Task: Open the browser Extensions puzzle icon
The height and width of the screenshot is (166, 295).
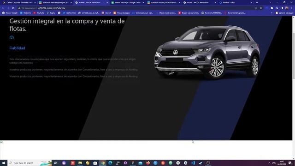Action: pyautogui.click(x=272, y=8)
